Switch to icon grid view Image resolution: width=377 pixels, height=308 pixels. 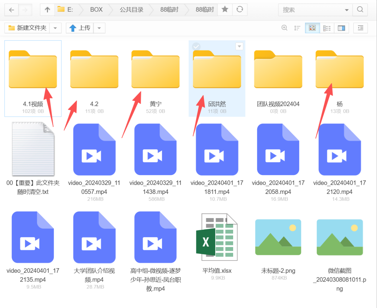(x=312, y=28)
